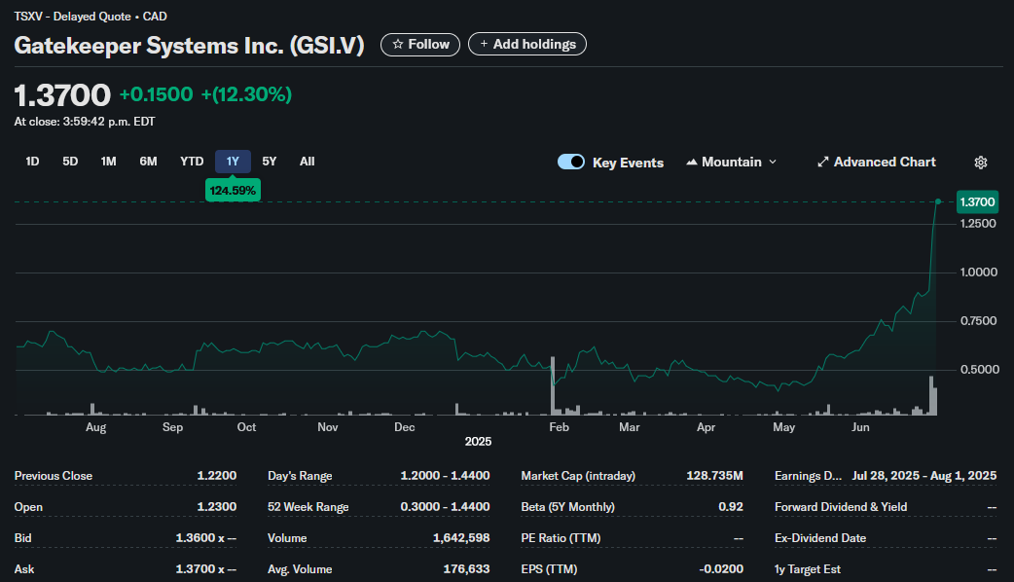Click the Avg. Volume label
The width and height of the screenshot is (1014, 582).
click(300, 569)
